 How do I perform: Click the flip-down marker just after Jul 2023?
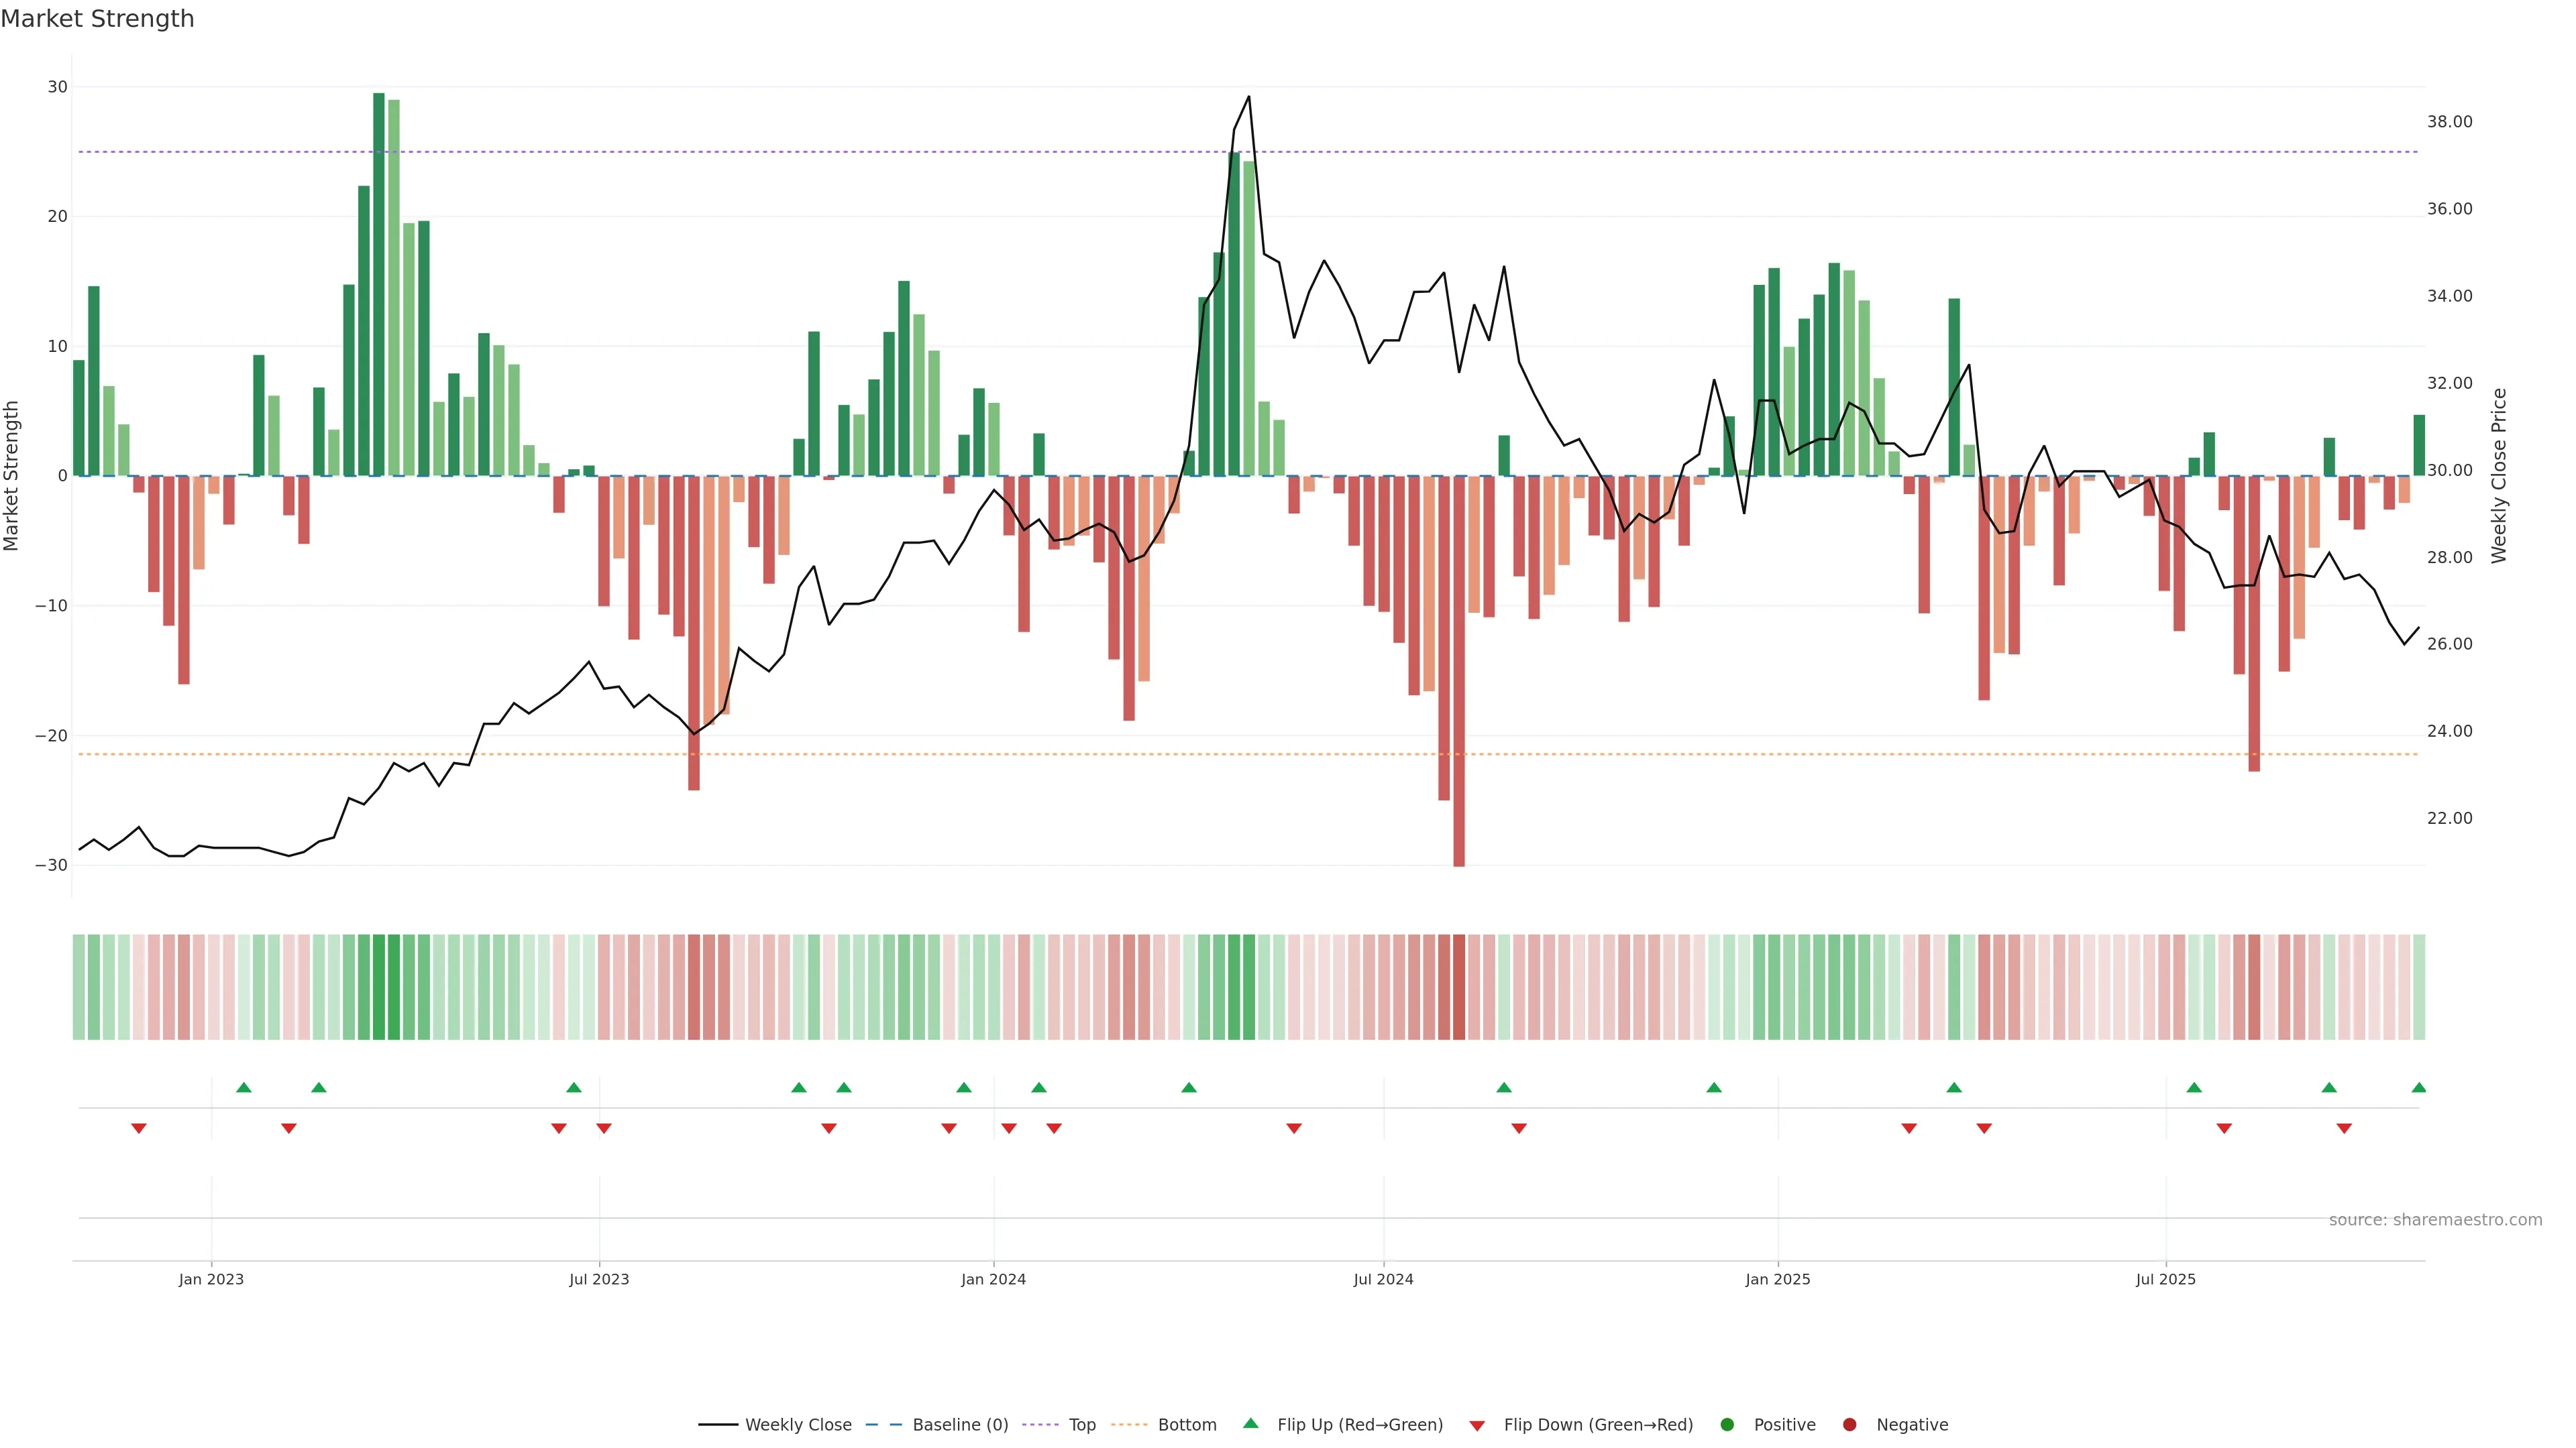click(604, 1128)
